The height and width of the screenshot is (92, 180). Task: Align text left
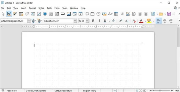[x=159, y=21]
